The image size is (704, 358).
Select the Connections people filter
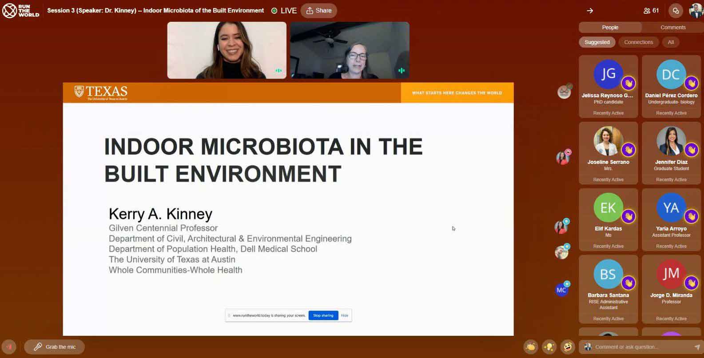[638, 42]
